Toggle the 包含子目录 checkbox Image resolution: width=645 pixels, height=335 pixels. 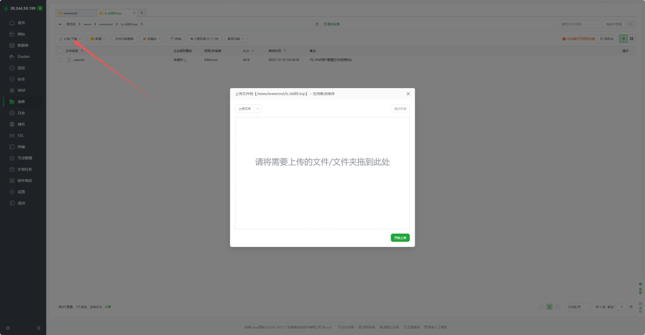[603, 25]
